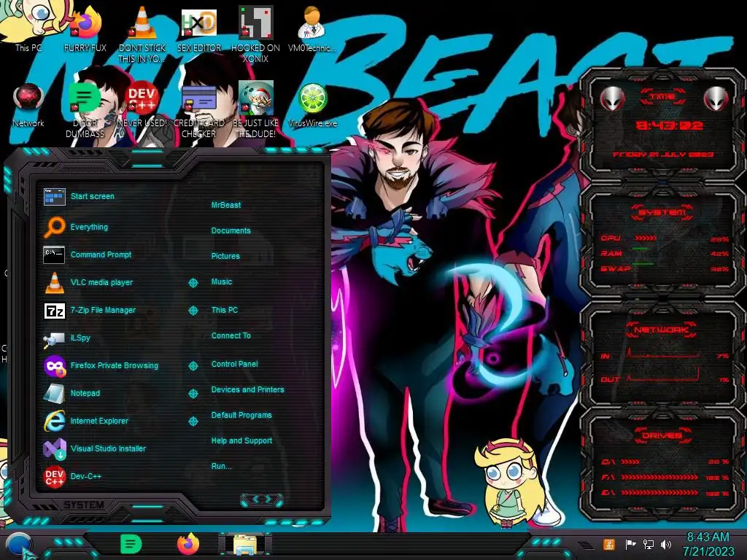Viewport: 747px width, 560px height.
Task: Open Default Programs link
Action: 241,415
